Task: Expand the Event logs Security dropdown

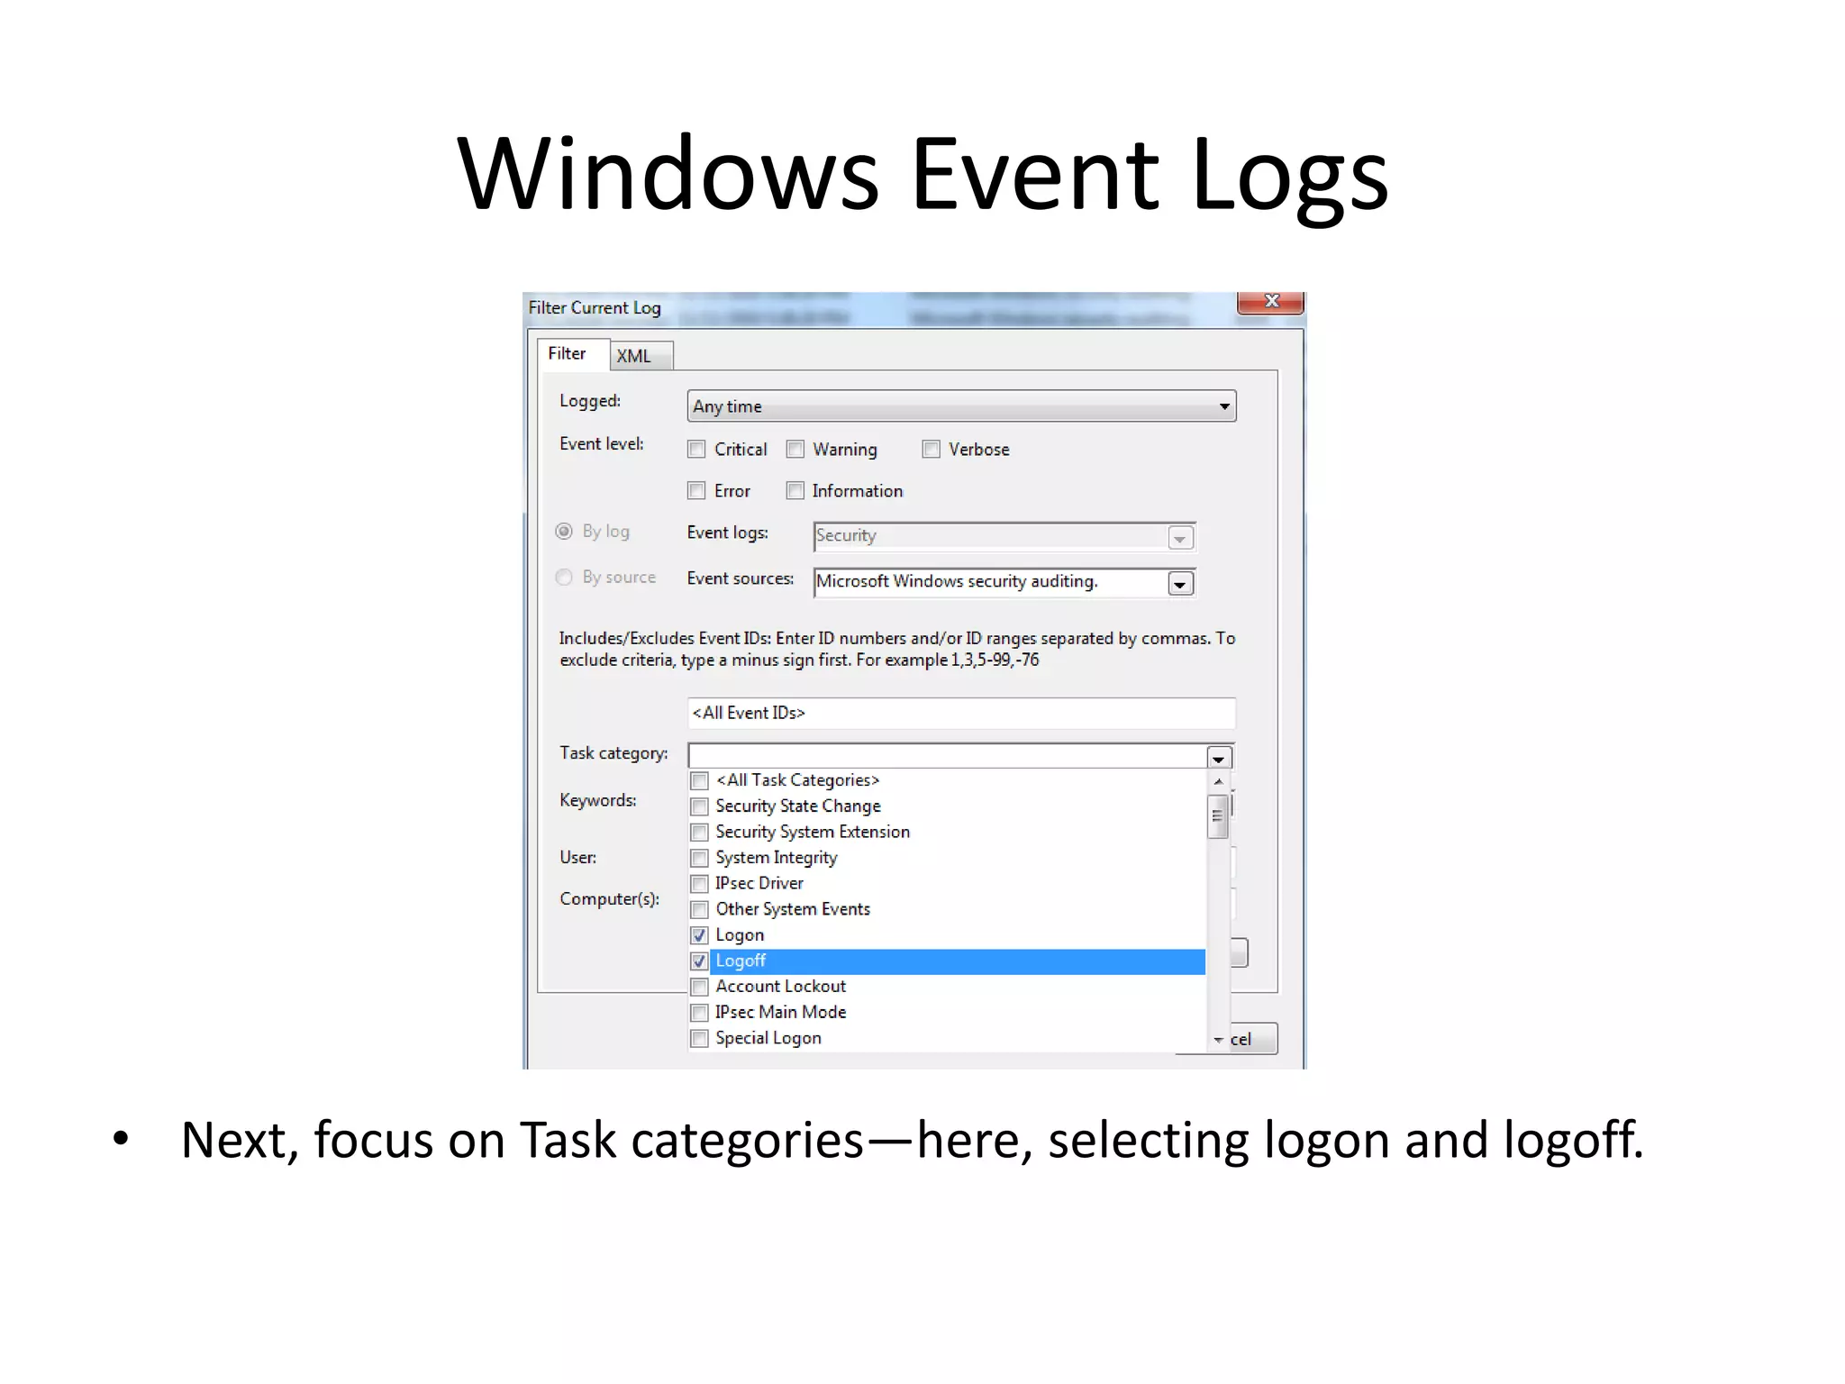Action: pyautogui.click(x=1180, y=538)
